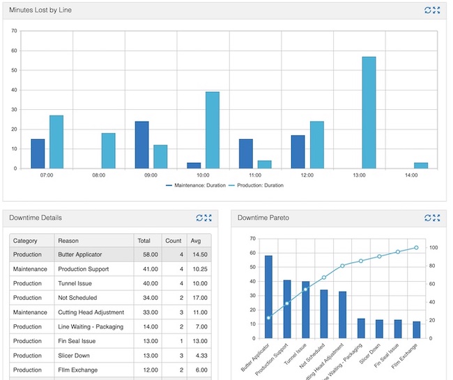Click the Film Exchange Pareto bar
The image size is (453, 380).
click(x=416, y=330)
